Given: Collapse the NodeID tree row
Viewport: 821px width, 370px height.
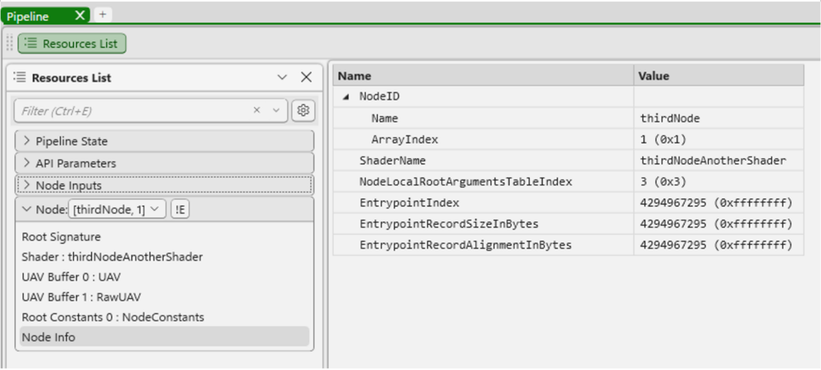Looking at the screenshot, I should pos(346,97).
